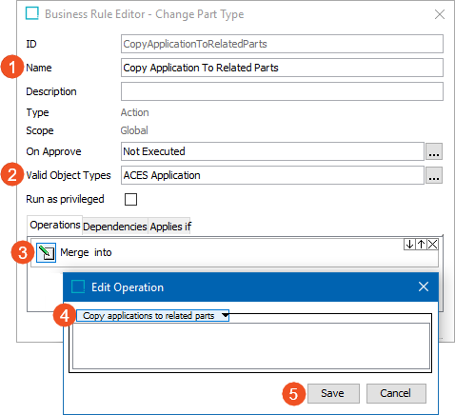Move the Merge operation up with arrow

pyautogui.click(x=421, y=245)
